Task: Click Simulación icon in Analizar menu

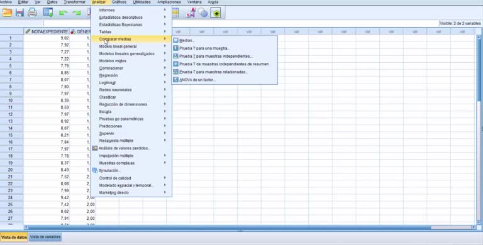Action: pos(95,170)
